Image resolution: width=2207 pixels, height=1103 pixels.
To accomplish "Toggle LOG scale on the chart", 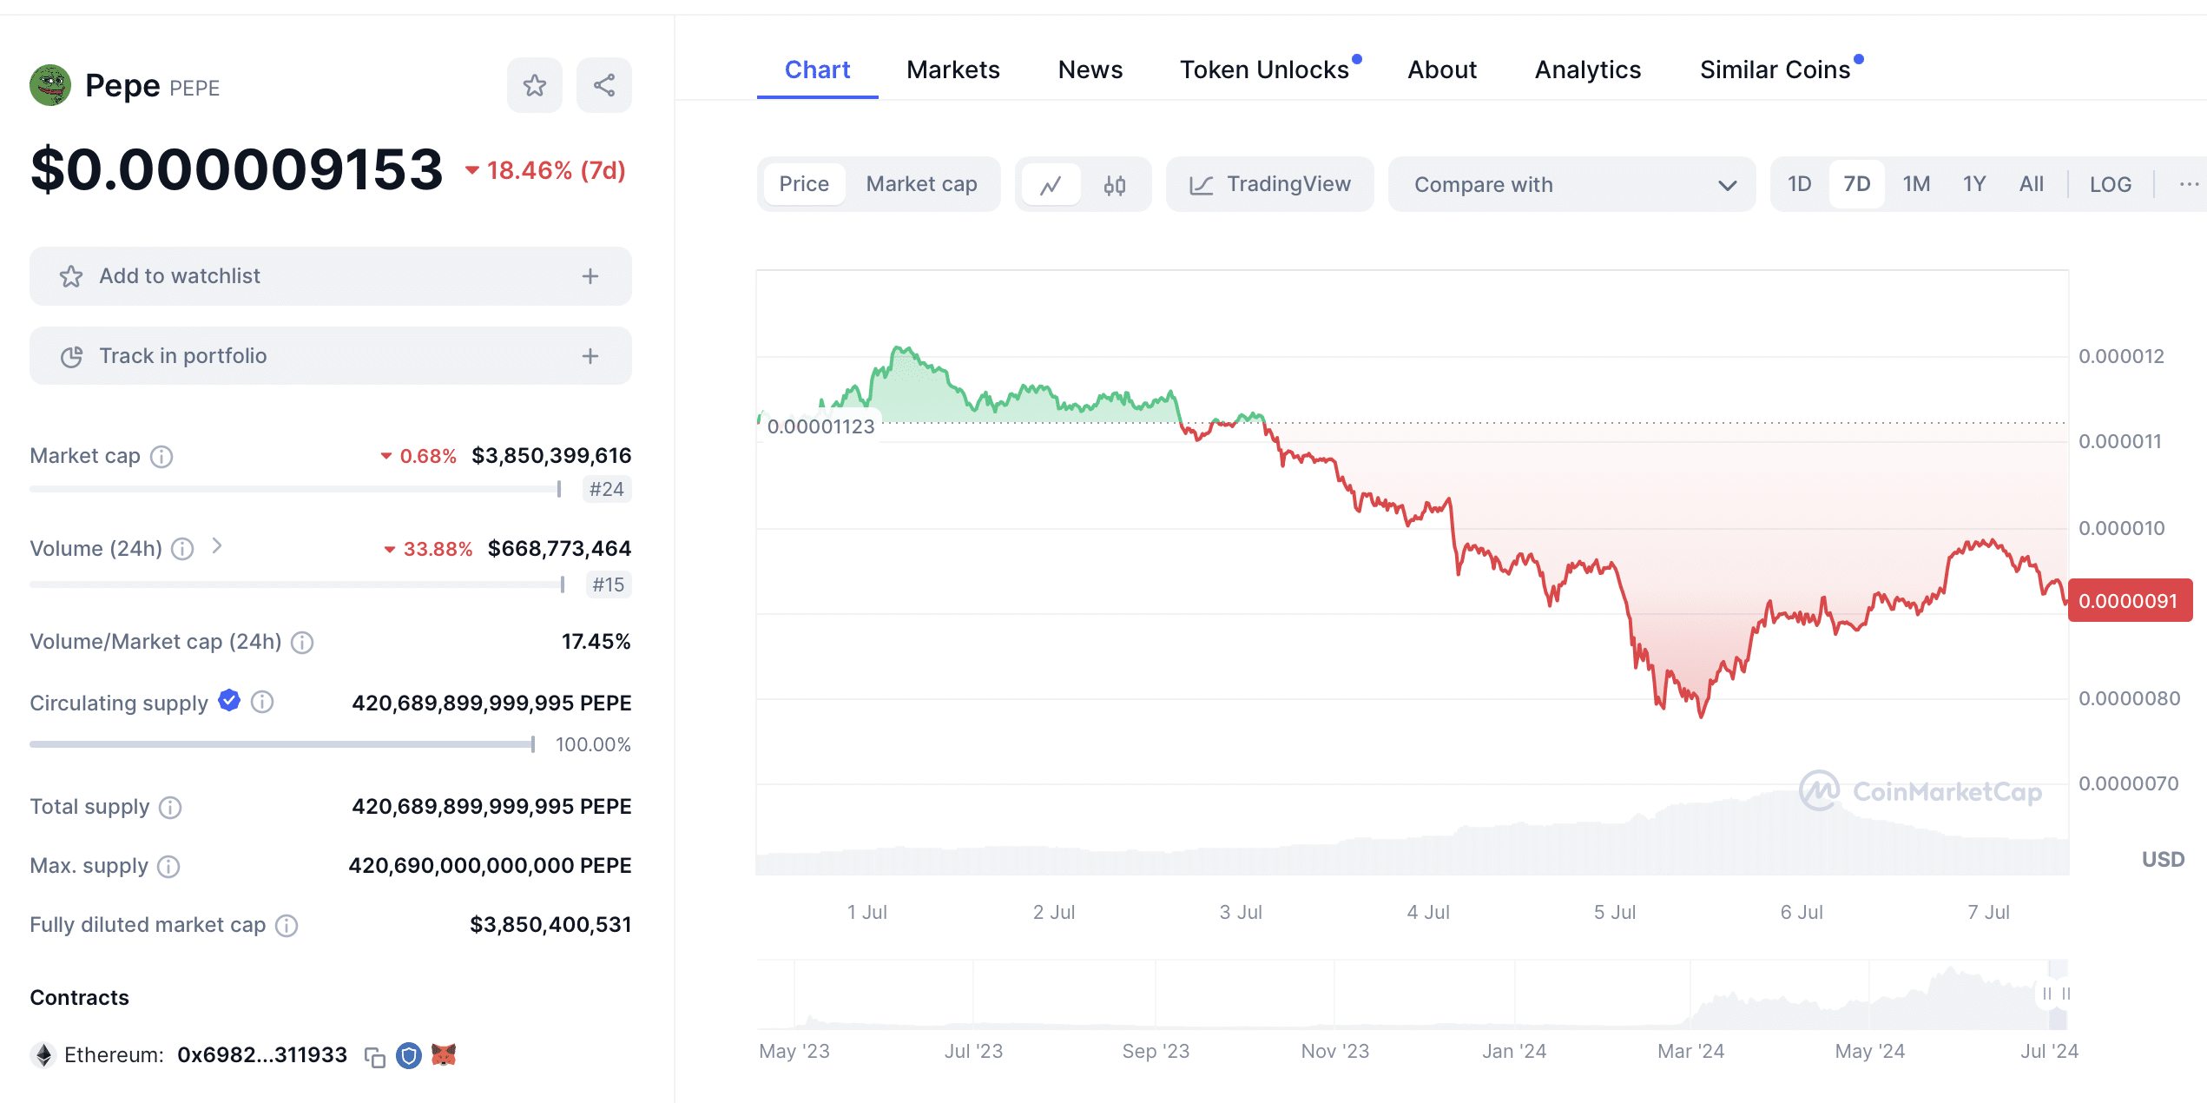I will point(2110,184).
